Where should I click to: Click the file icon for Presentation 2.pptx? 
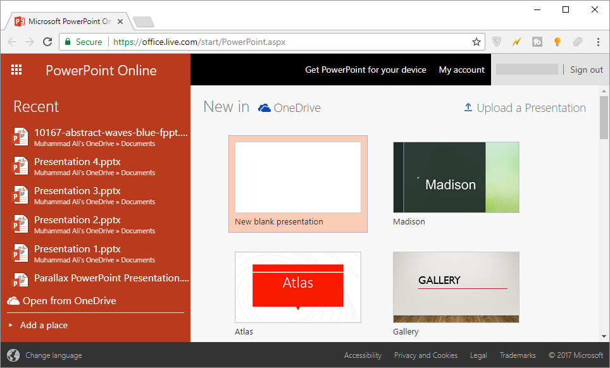tap(21, 224)
